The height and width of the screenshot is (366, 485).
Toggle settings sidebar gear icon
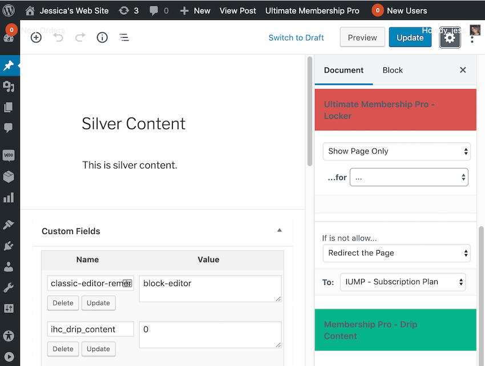pos(450,38)
